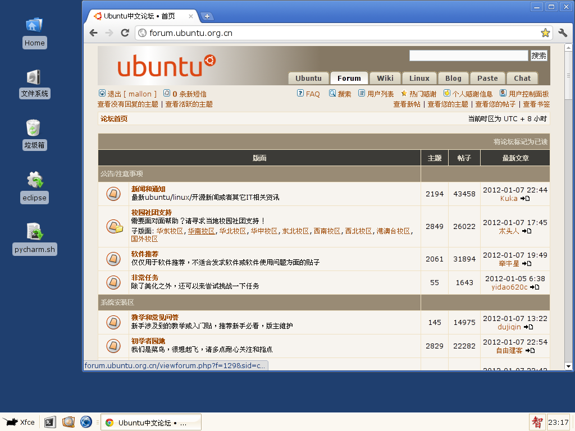Screen dimensions: 575x431
Task: Click the ubuntu logo banner
Action: [x=166, y=66]
